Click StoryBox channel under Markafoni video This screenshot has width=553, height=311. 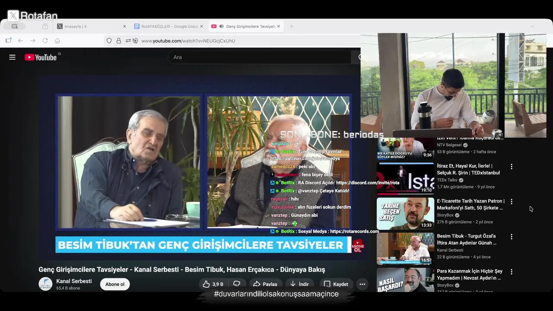pyautogui.click(x=445, y=215)
